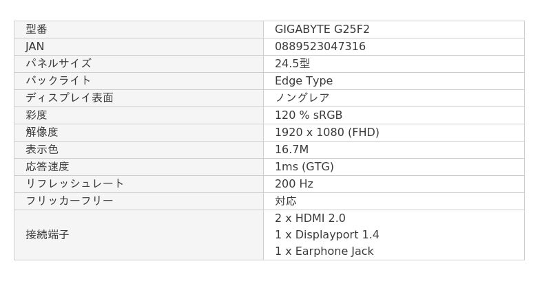This screenshot has width=551, height=281.
Task: Click the 接続端子 row label
Action: tap(48, 235)
